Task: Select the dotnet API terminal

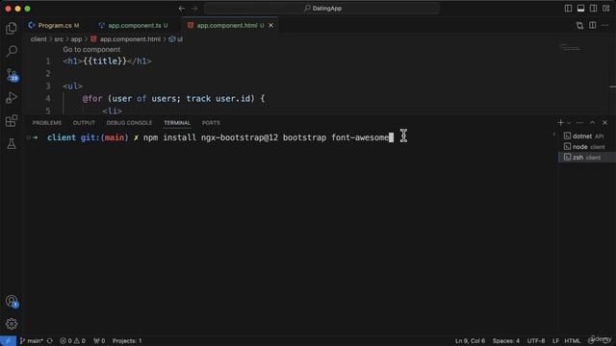Action: [x=587, y=136]
